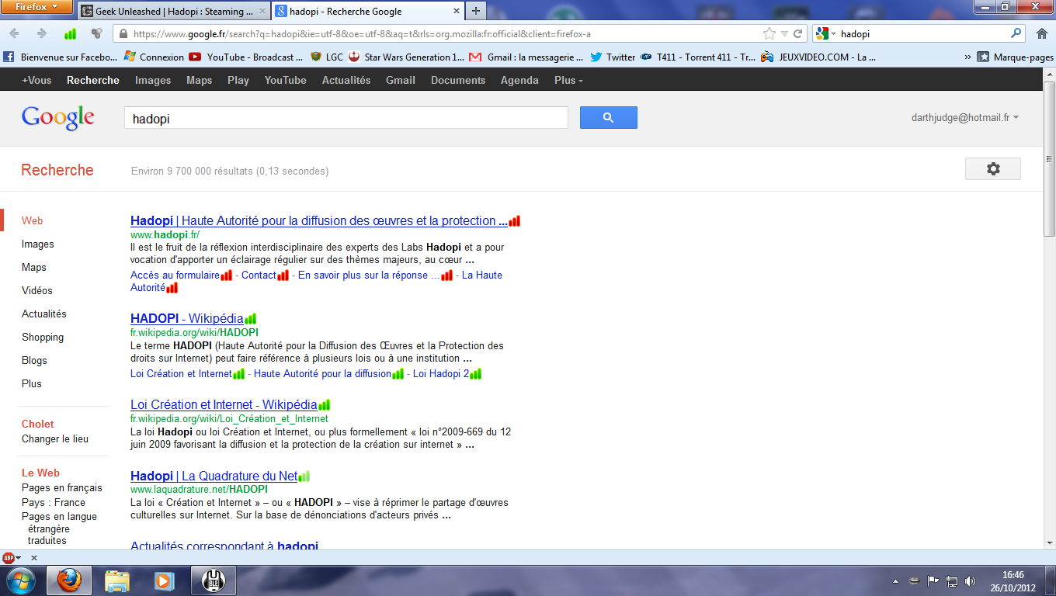Screen dimensions: 1056x596
Task: Open darthjudge@hotmail.fr account dropdown
Action: pyautogui.click(x=965, y=118)
